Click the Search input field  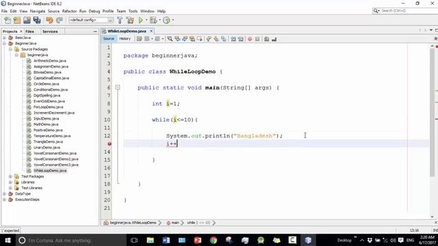[x=408, y=11]
